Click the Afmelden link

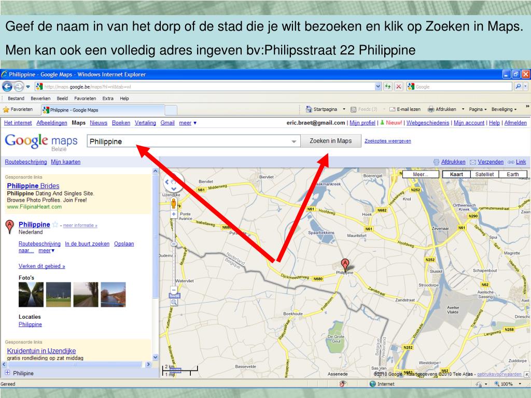[515, 123]
